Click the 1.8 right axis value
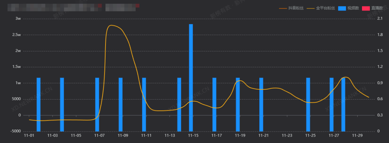This screenshot has height=143, width=389. (380, 34)
